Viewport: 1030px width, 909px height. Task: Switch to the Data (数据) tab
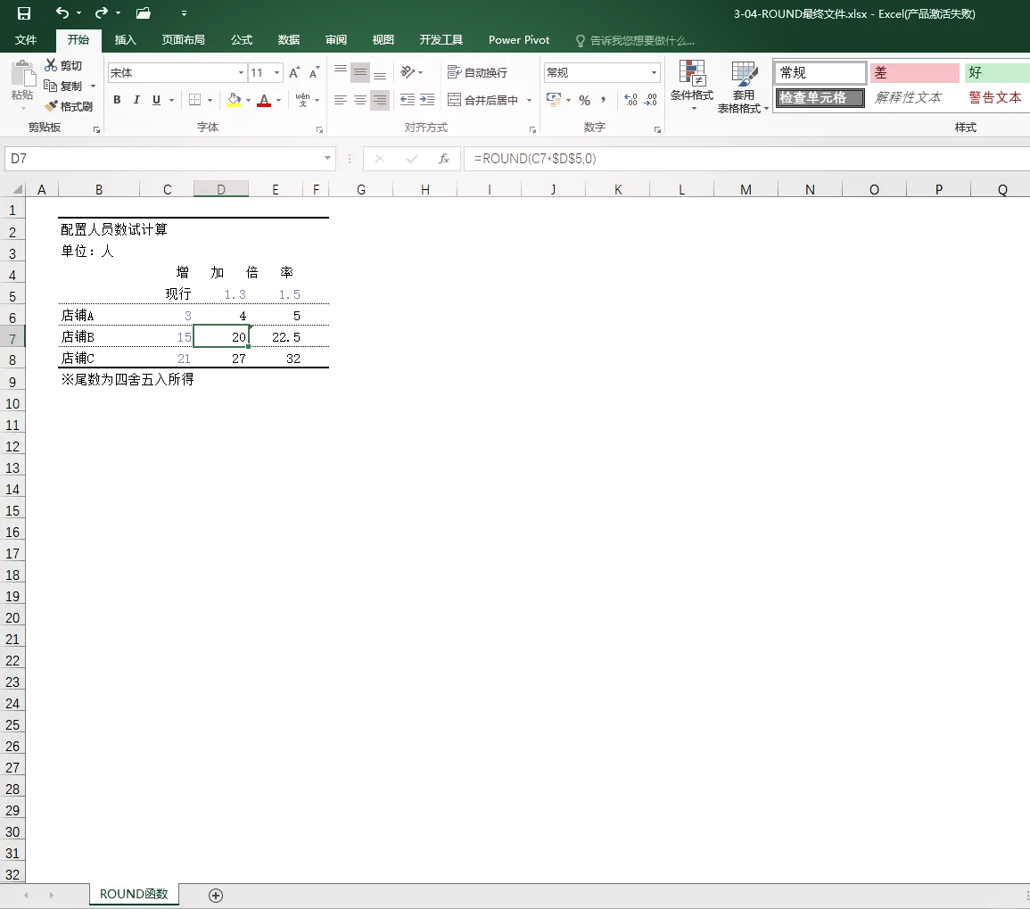[x=288, y=40]
